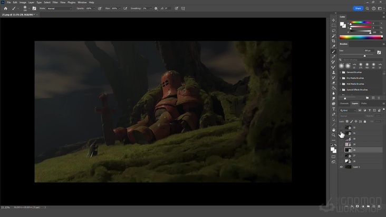Viewport: 386px width, 217px height.
Task: Select the Clone Stamp tool
Action: click(334, 73)
